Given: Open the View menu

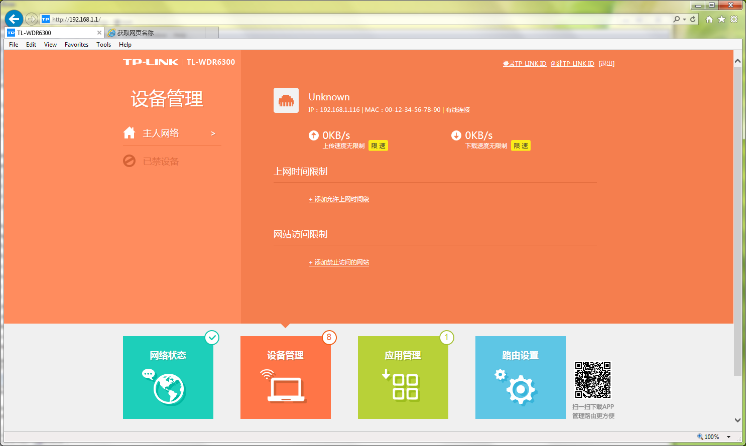Looking at the screenshot, I should click(50, 45).
